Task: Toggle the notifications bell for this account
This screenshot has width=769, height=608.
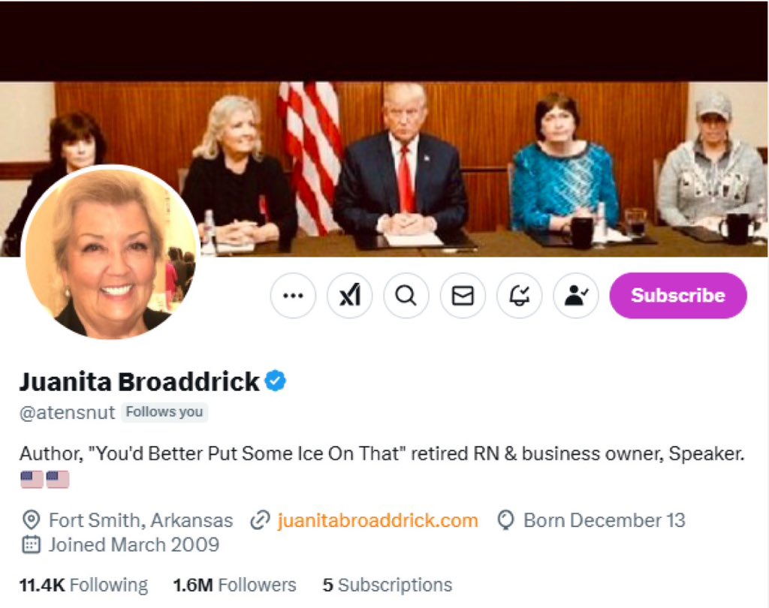Action: click(520, 296)
